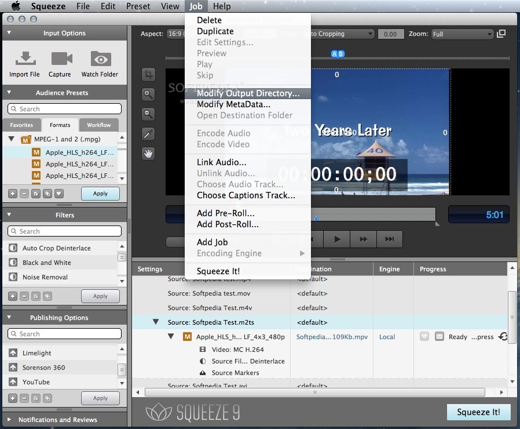The height and width of the screenshot is (429, 520).
Task: Click the email notification icon in the Progress column
Action: (440, 336)
